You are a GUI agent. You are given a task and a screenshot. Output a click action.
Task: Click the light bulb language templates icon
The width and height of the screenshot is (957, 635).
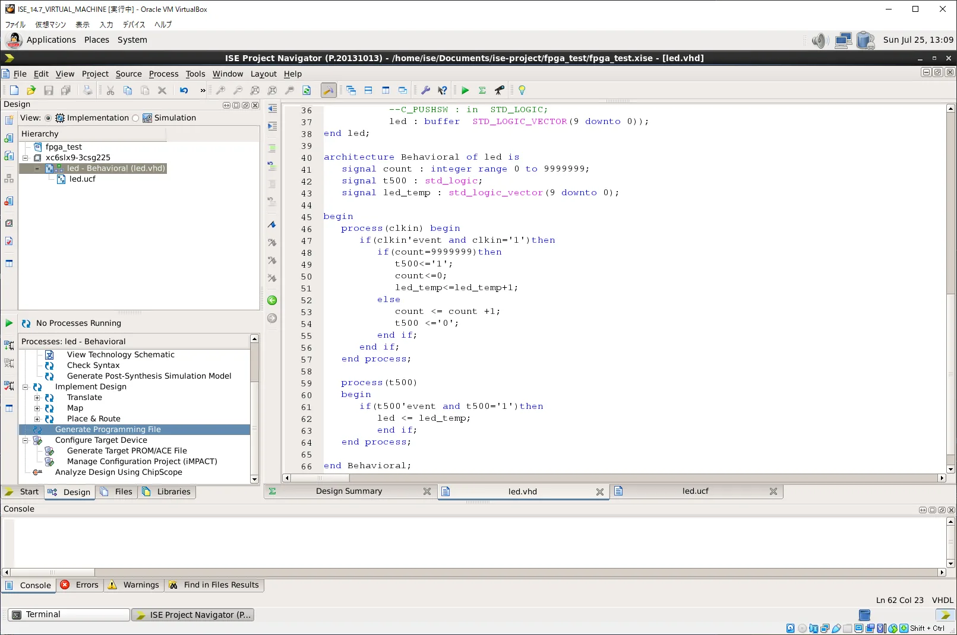[x=522, y=90]
